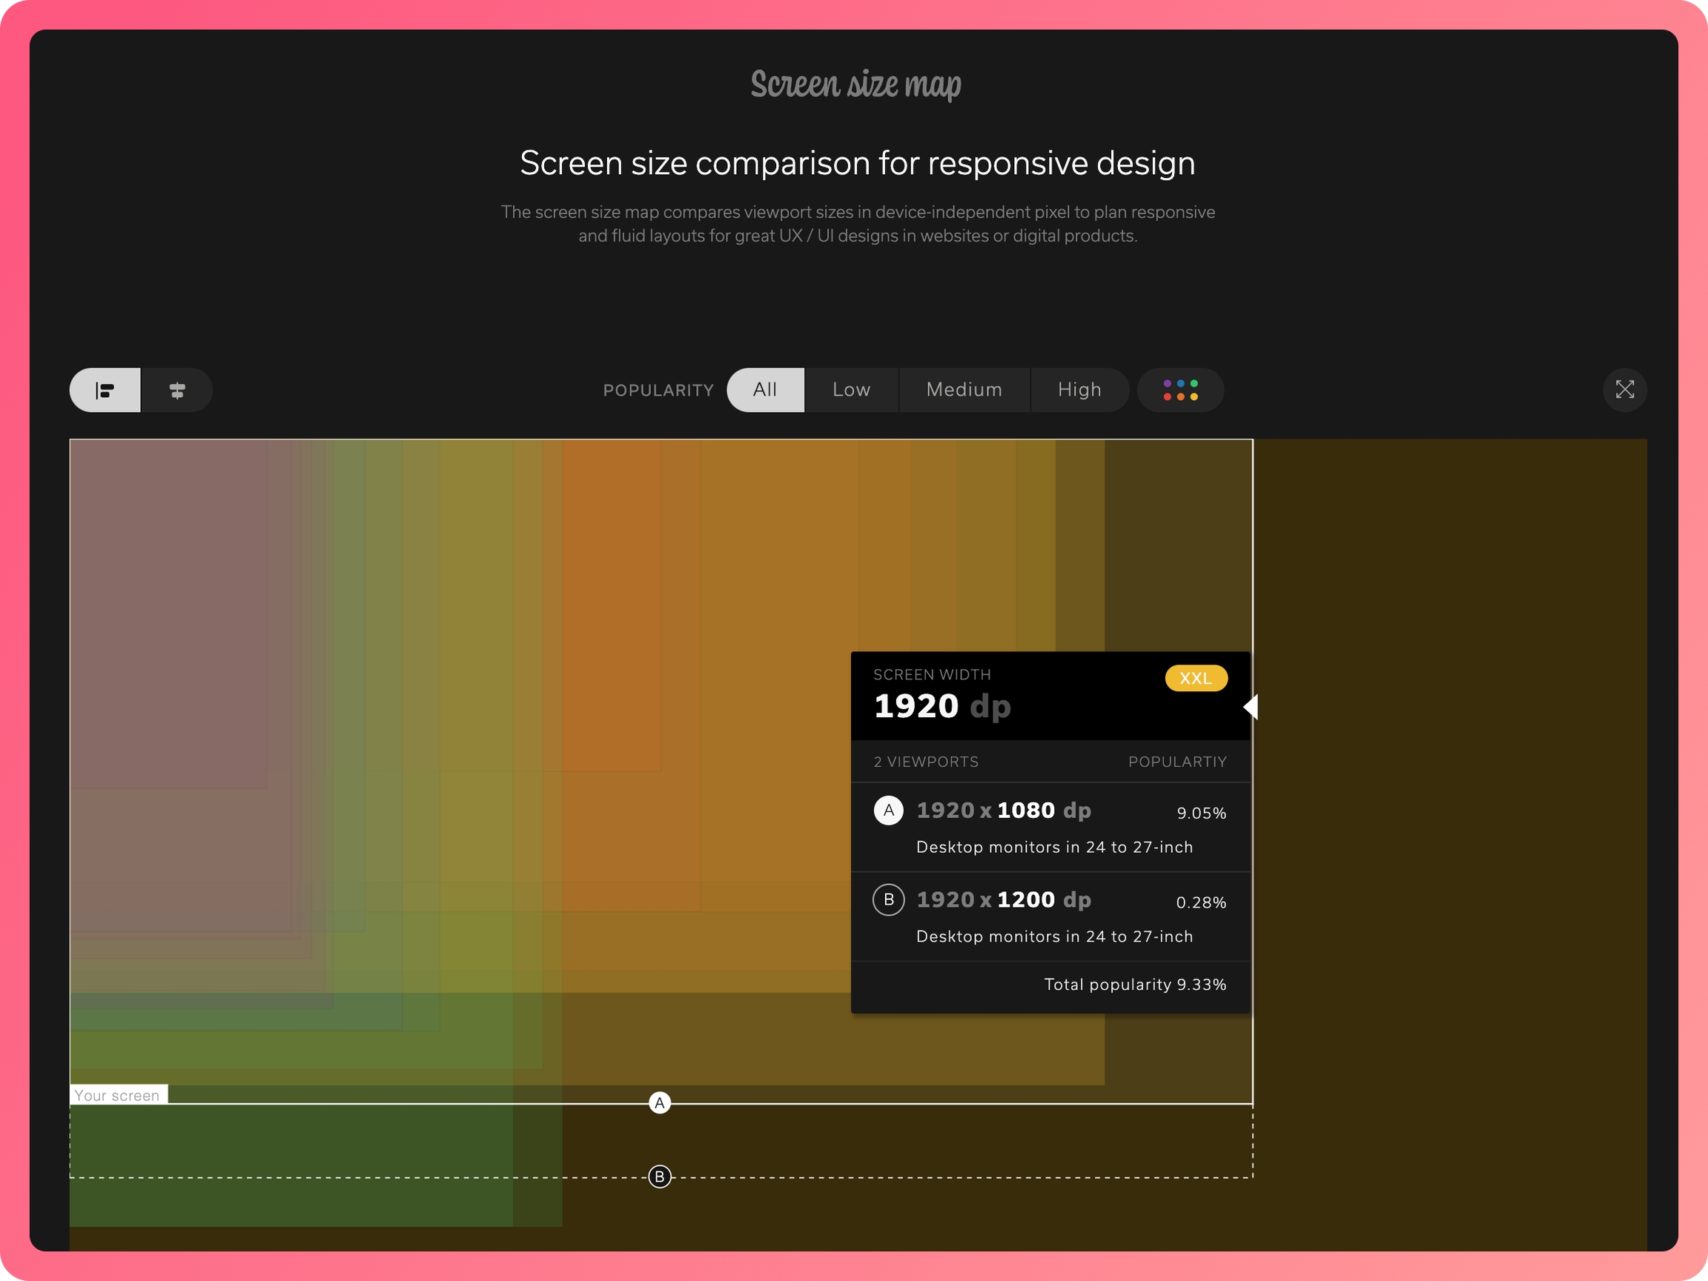Open the colored dots palette button

1180,390
